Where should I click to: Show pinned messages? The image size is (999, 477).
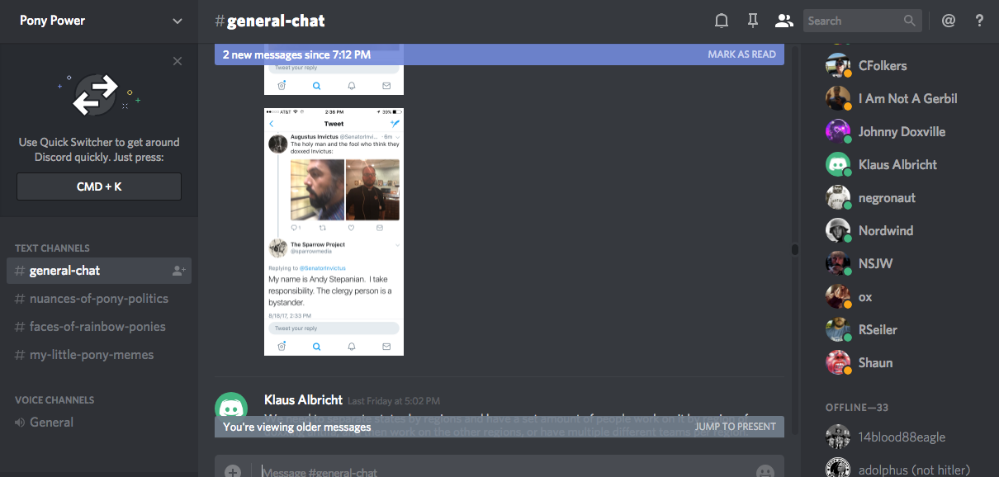click(752, 21)
